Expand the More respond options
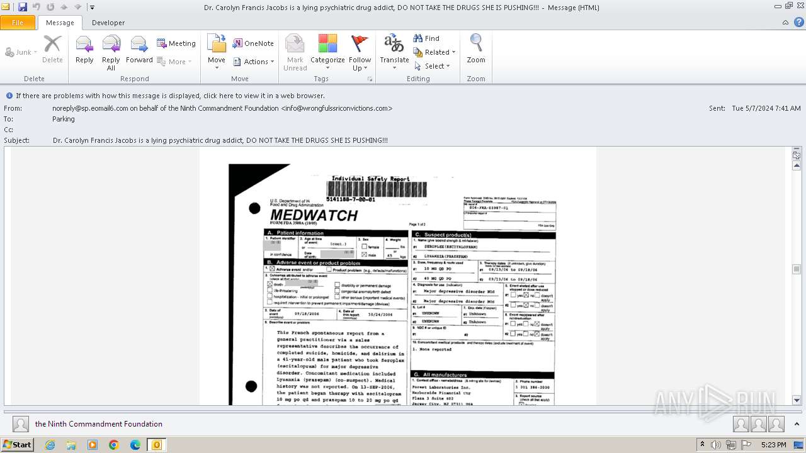 [x=174, y=62]
